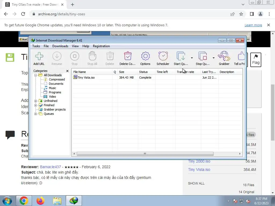Click the archive.org address bar
This screenshot has height=206, width=275.
pos(130,14)
